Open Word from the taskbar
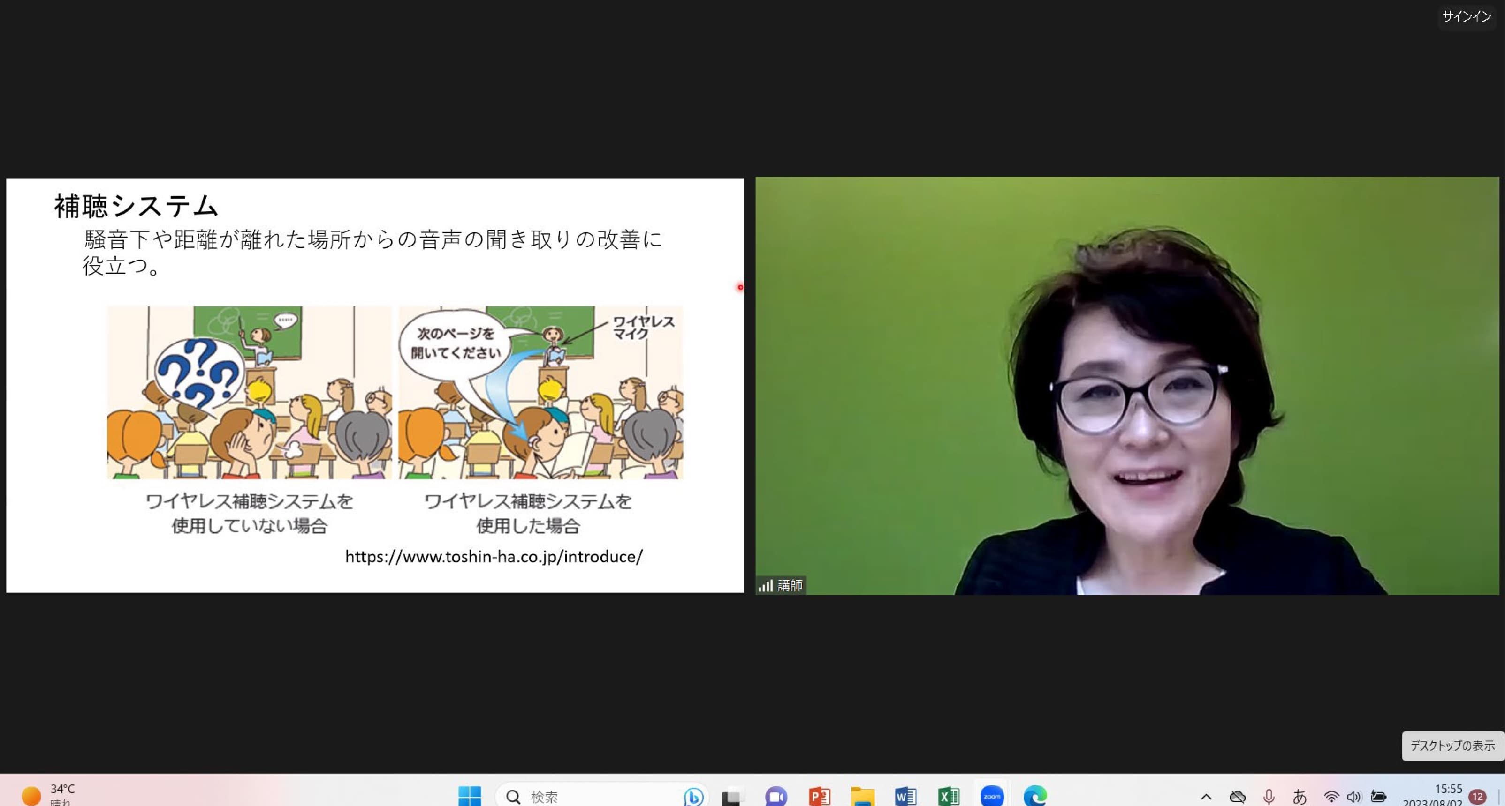The image size is (1505, 806). [x=905, y=796]
